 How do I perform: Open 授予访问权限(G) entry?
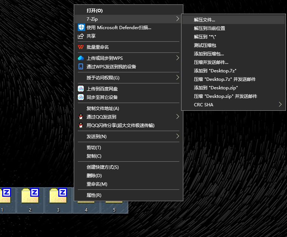tap(128, 78)
